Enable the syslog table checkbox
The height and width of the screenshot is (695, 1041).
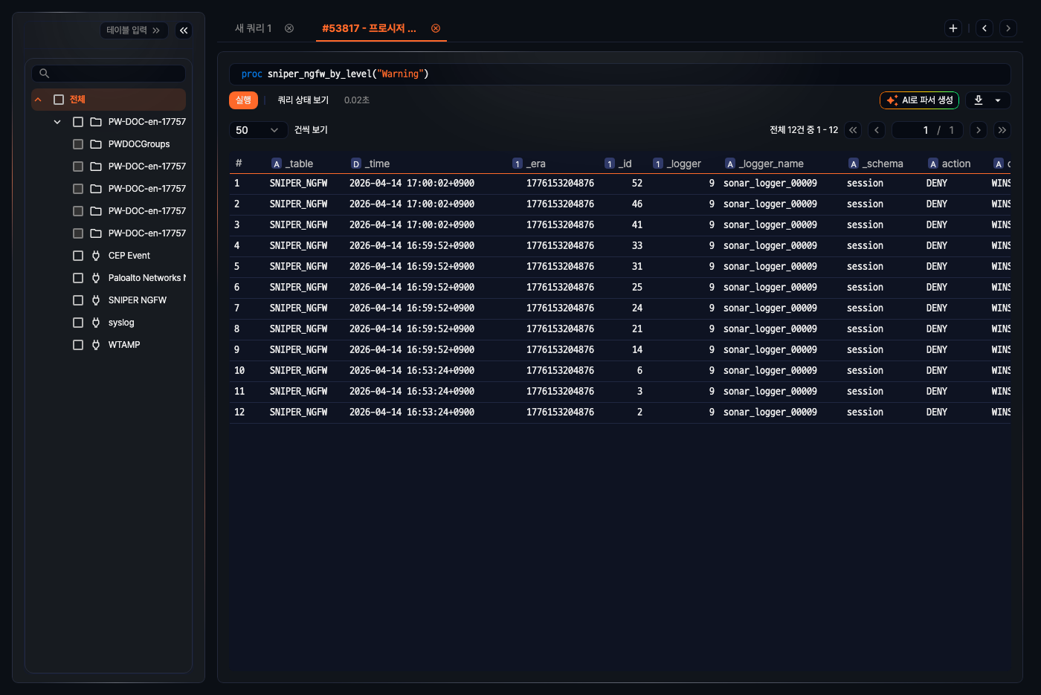click(x=78, y=323)
